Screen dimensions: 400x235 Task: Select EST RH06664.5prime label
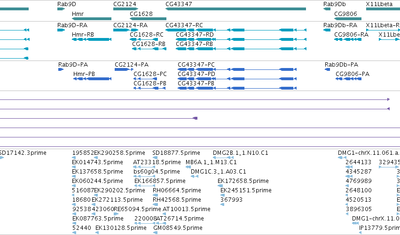177,190
